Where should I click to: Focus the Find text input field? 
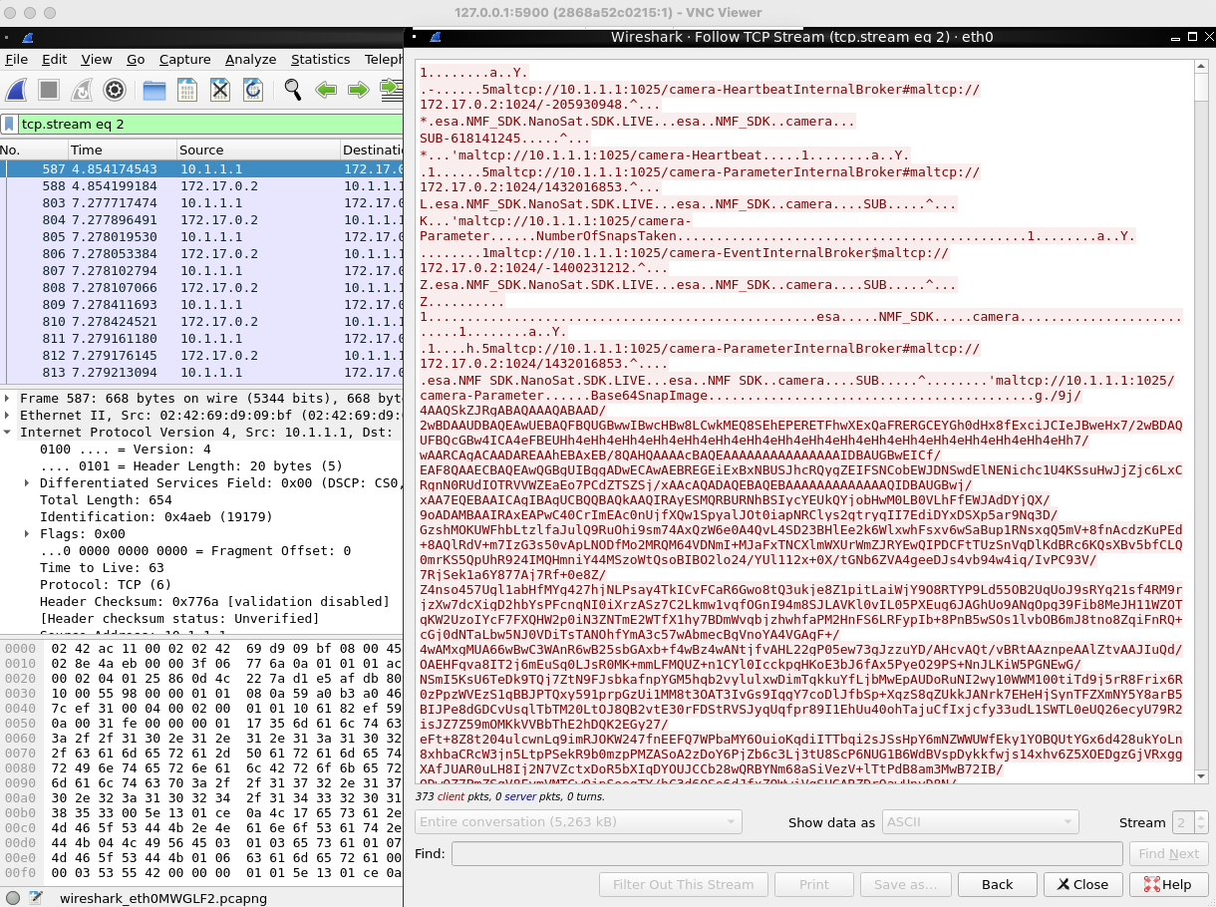[x=786, y=854]
